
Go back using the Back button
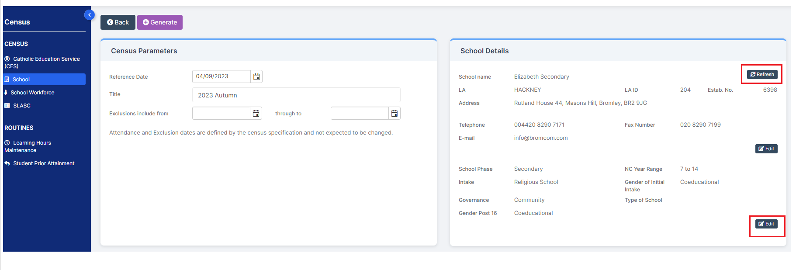(x=118, y=22)
